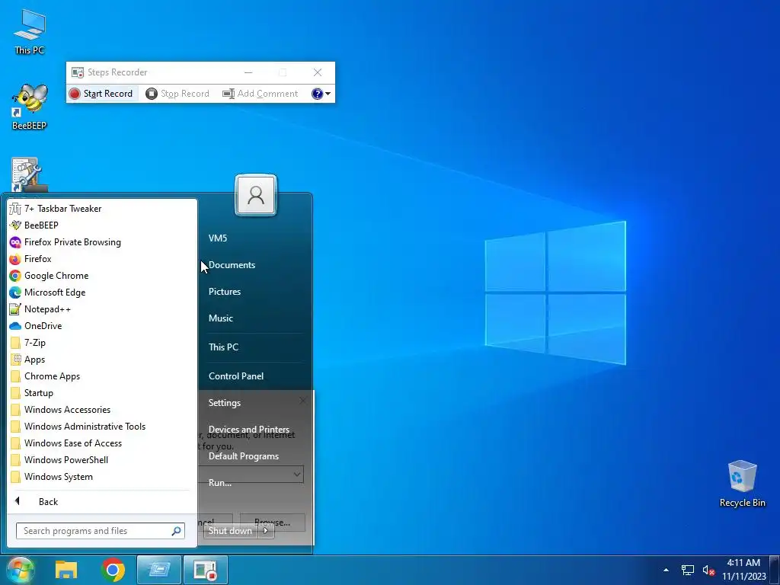Show hidden system tray icons
780x585 pixels.
click(666, 570)
